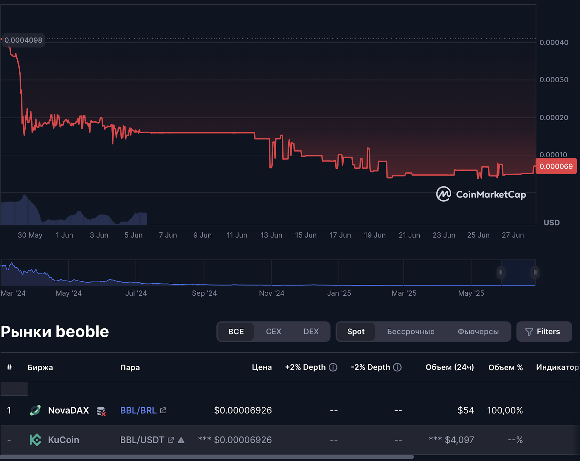Click the Mar '25 overview axis label
580x461 pixels.
[x=404, y=293]
